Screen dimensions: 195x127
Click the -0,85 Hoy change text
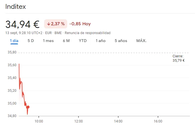click(x=80, y=24)
